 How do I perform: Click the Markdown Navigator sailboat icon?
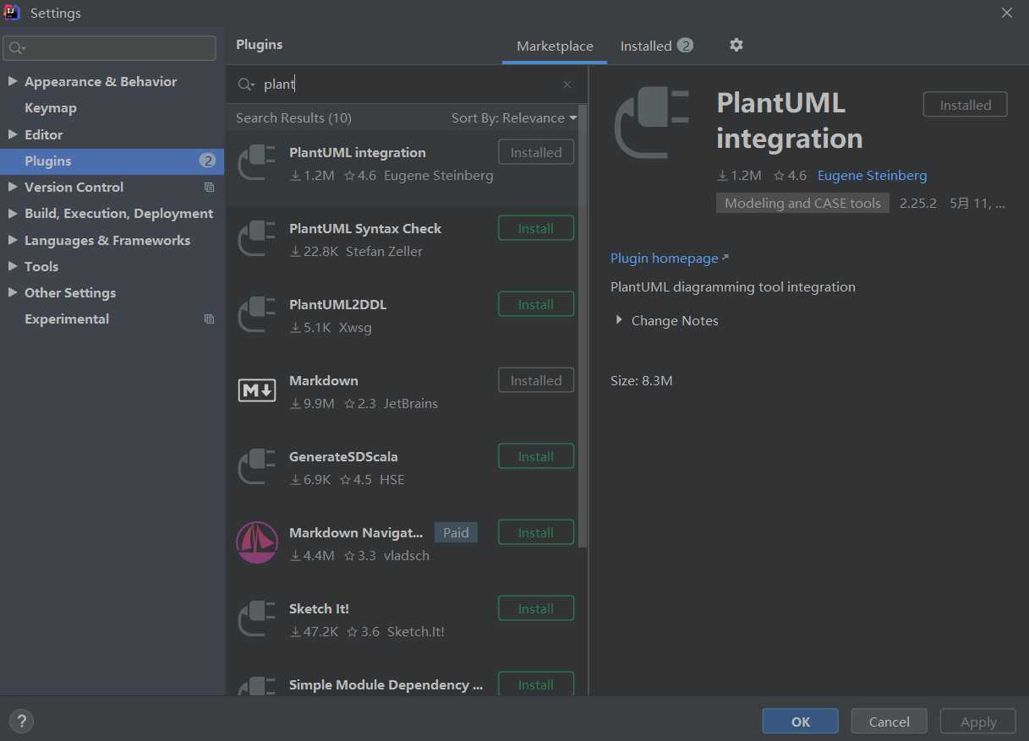click(257, 542)
